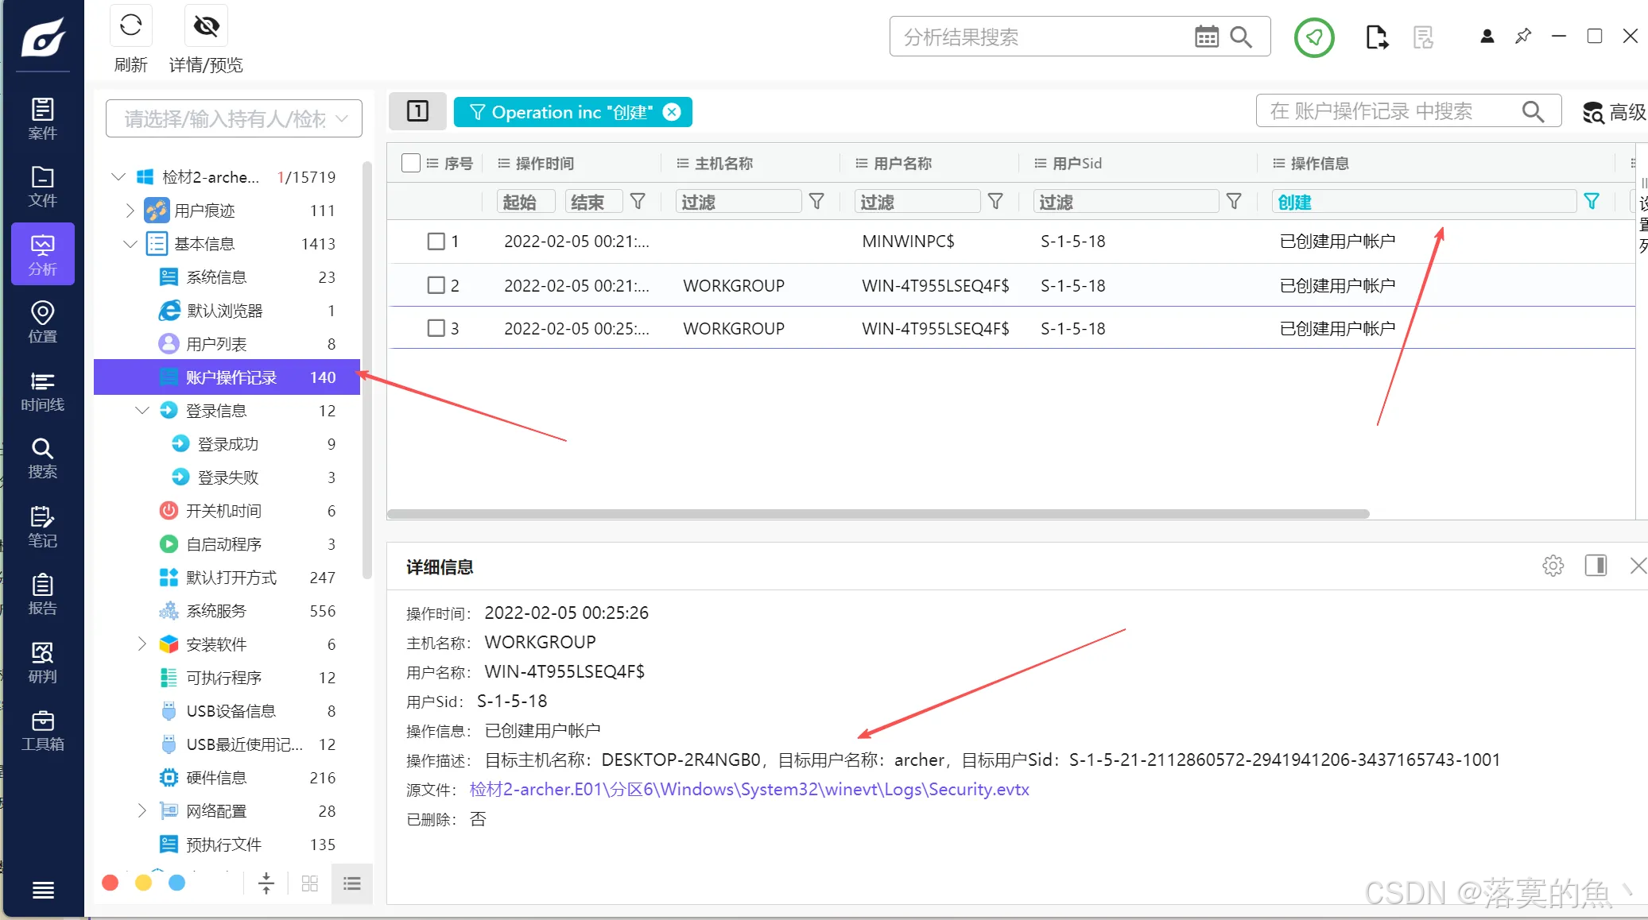This screenshot has height=920, width=1648.
Task: Tick the checkbox for row 3
Action: click(436, 328)
